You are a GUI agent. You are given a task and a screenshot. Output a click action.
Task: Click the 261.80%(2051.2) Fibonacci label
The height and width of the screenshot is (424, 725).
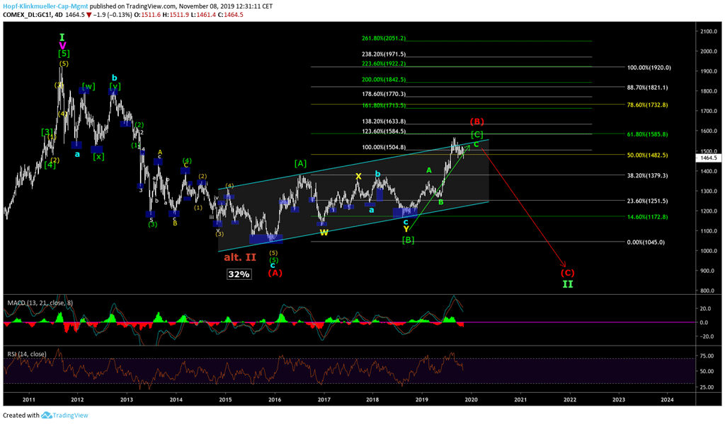pyautogui.click(x=384, y=38)
